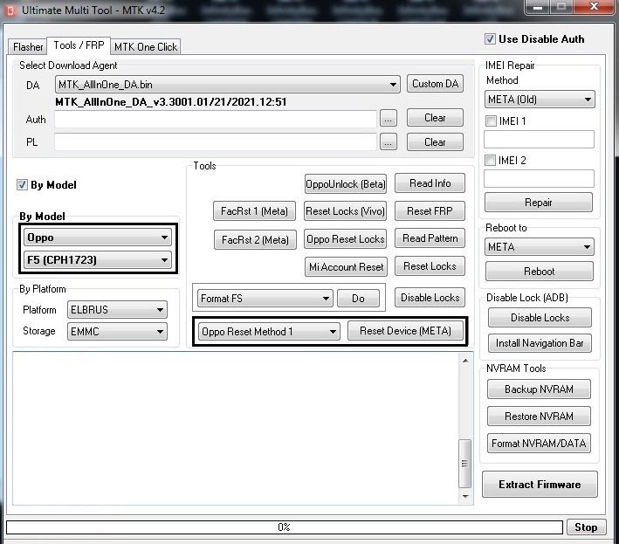Click into the Auth path input field

[x=216, y=119]
